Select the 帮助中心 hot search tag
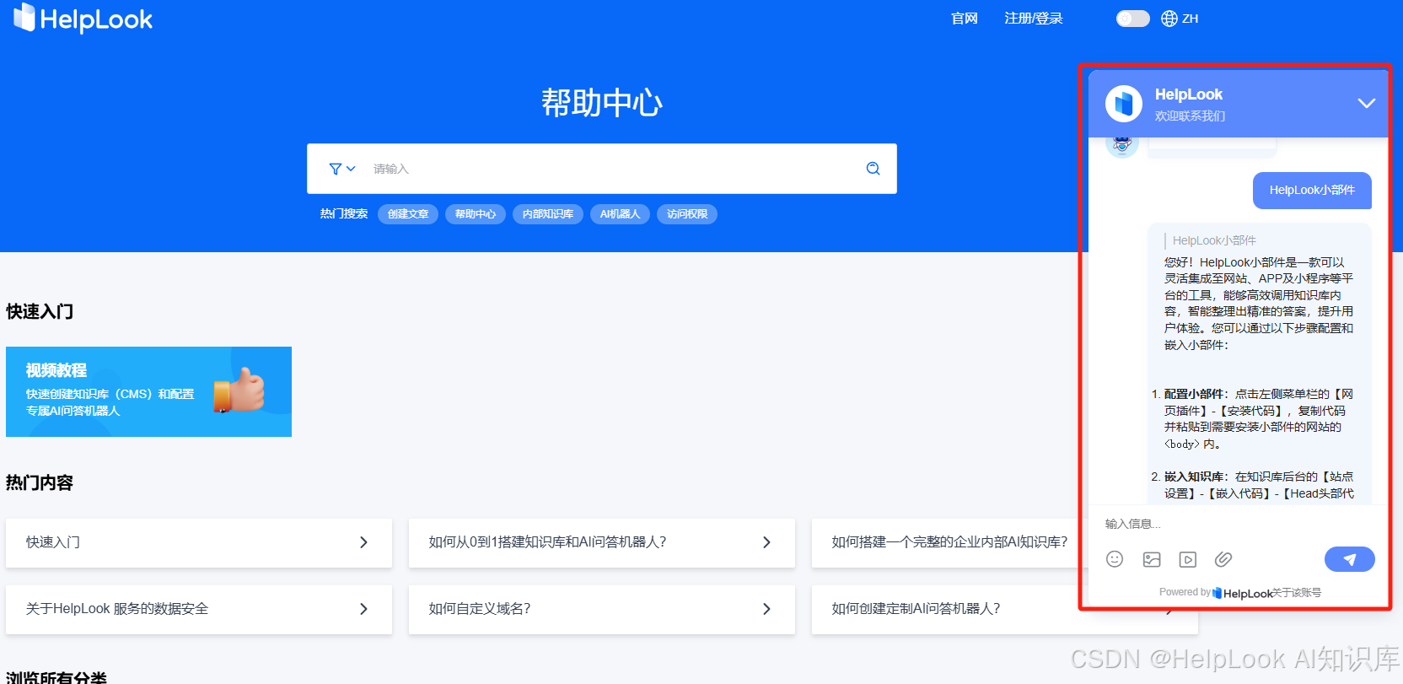The image size is (1403, 684). point(476,214)
